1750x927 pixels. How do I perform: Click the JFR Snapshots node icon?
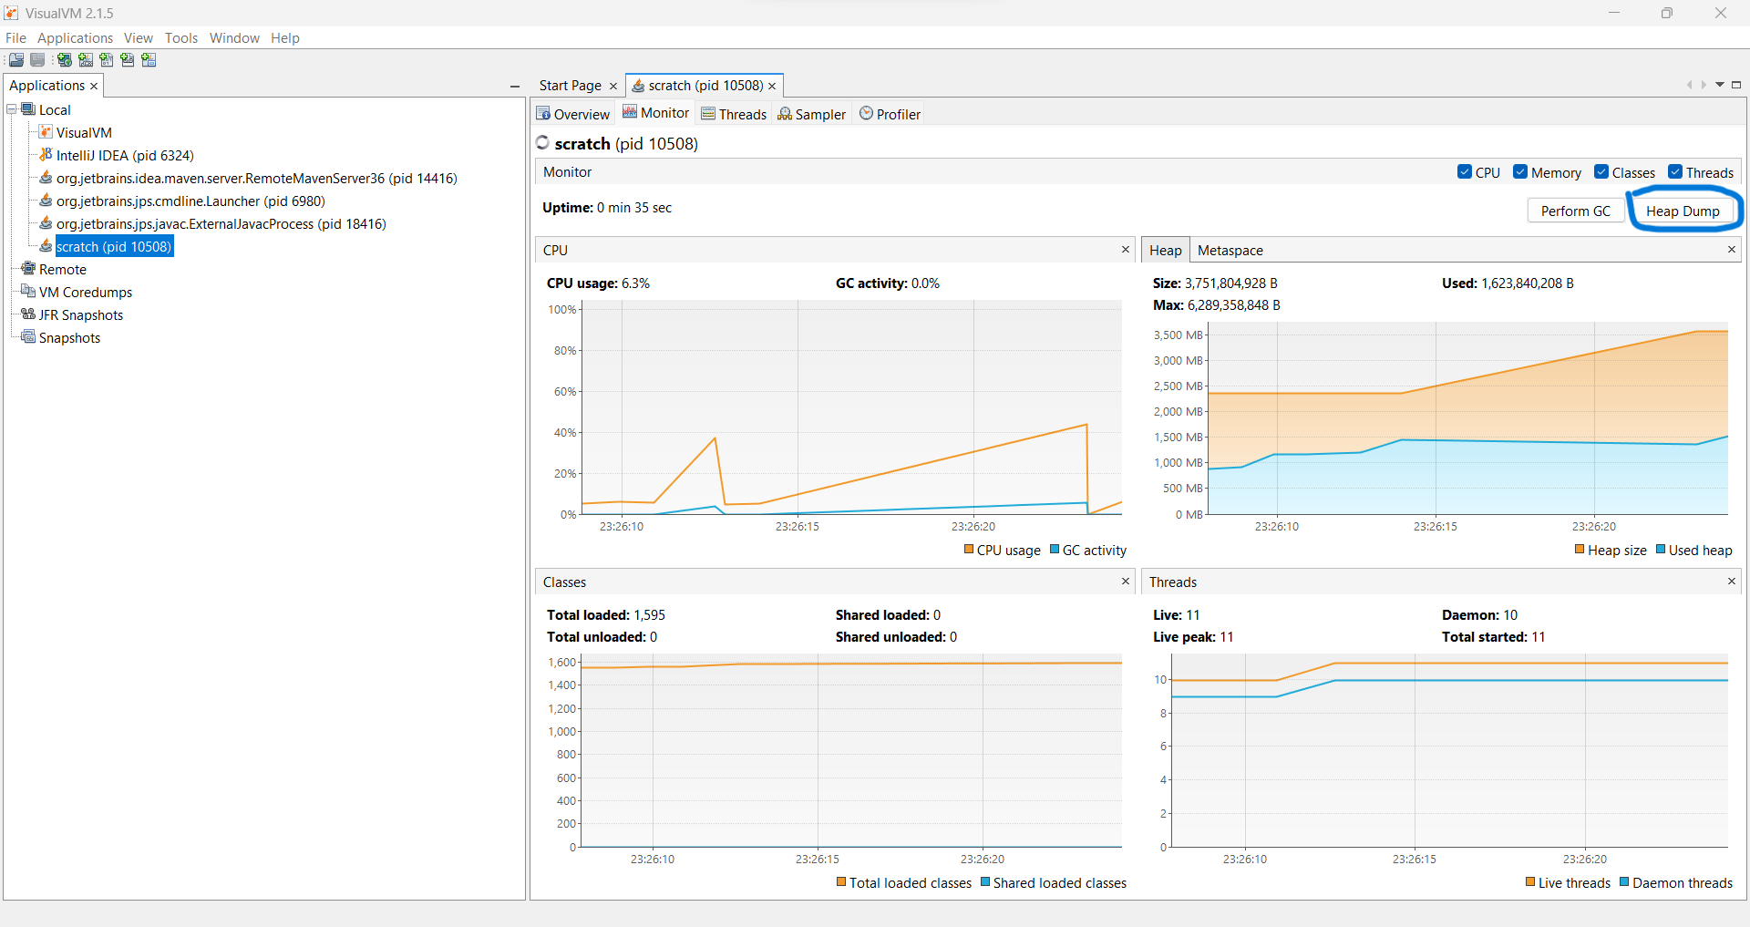(28, 314)
